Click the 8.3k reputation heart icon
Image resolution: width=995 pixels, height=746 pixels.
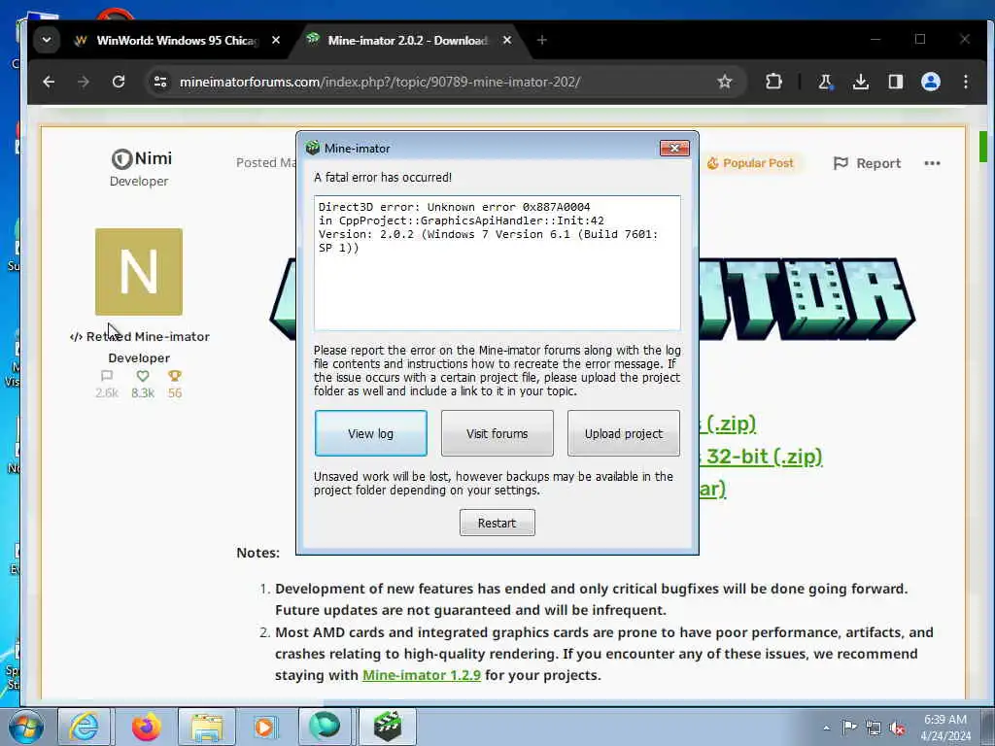(143, 376)
